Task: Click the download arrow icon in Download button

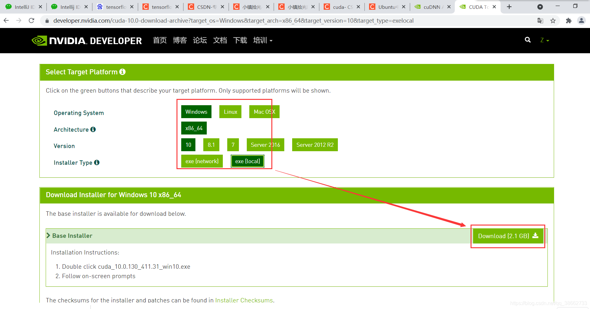Action: click(x=535, y=236)
